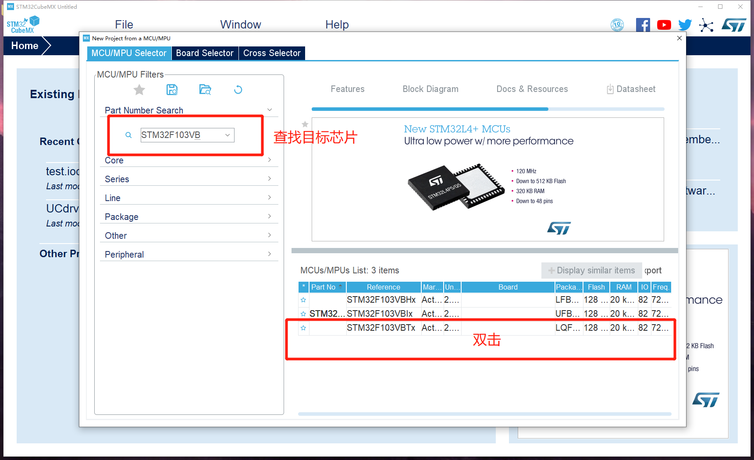754x460 pixels.
Task: Switch to the Cross Selector tab
Action: click(272, 53)
